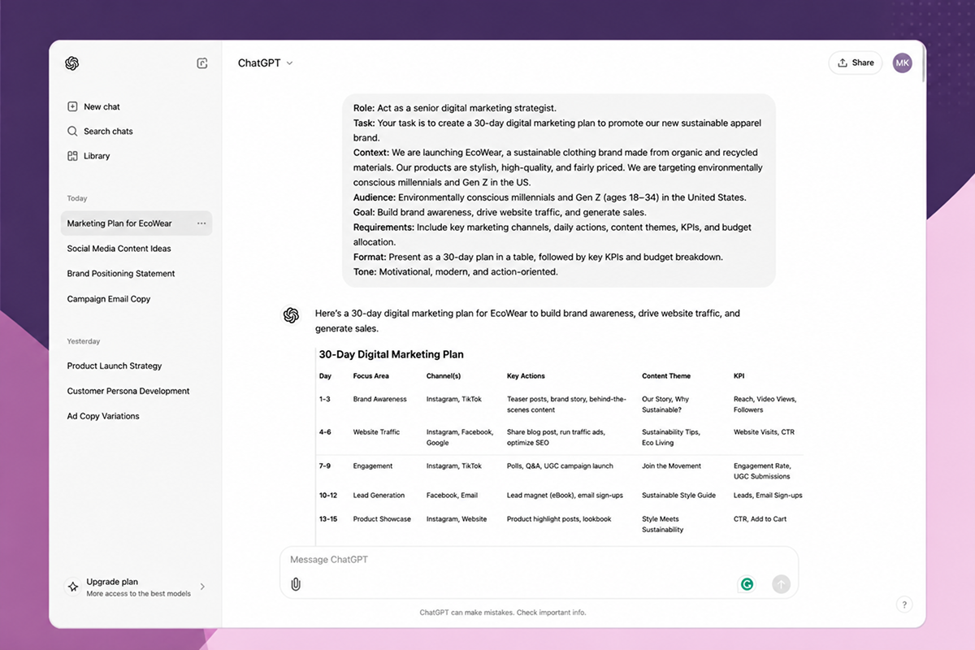Click the New chat pencil icon
Viewport: 975px width, 650px height.
pyautogui.click(x=72, y=106)
